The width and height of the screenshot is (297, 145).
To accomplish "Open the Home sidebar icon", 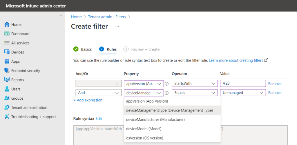I will tap(7, 25).
